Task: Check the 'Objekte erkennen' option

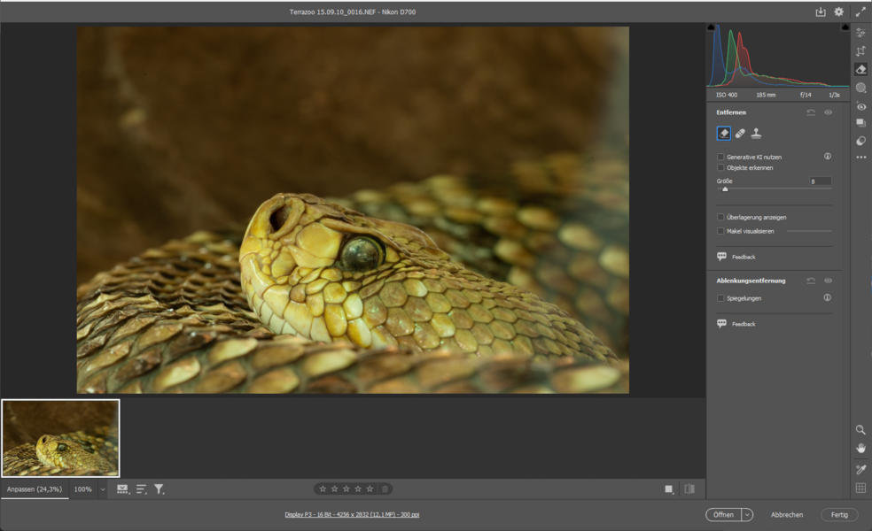Action: click(x=720, y=167)
